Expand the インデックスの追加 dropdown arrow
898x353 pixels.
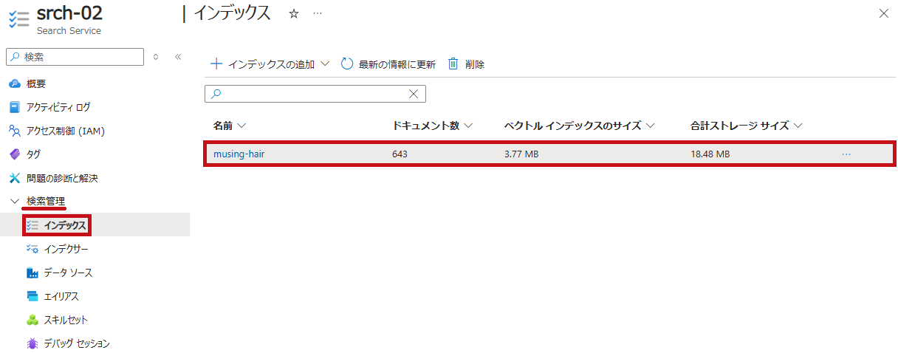point(324,64)
